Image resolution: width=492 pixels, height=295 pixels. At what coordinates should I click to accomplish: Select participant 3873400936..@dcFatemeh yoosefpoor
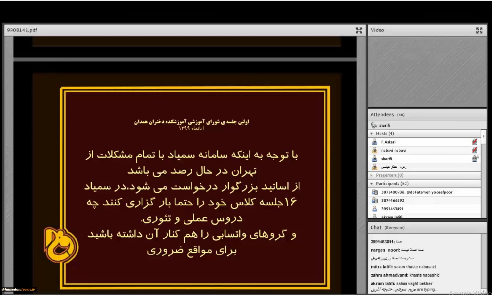[x=424, y=192]
